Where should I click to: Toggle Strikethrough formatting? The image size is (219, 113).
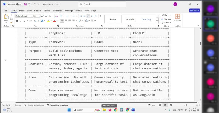click(31, 21)
